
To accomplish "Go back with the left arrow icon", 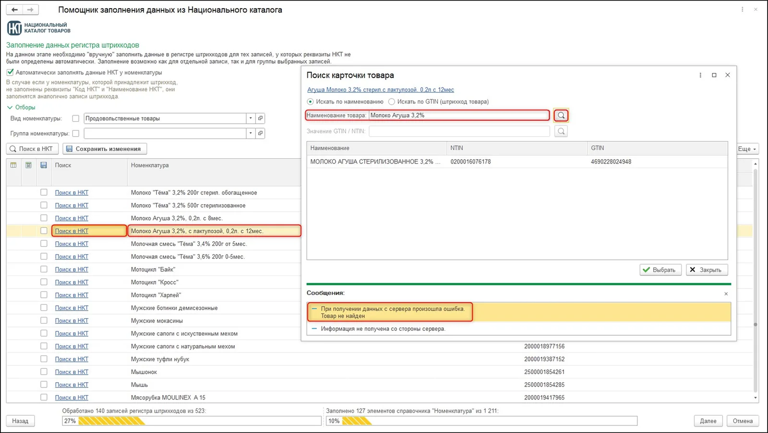I will click(x=15, y=10).
